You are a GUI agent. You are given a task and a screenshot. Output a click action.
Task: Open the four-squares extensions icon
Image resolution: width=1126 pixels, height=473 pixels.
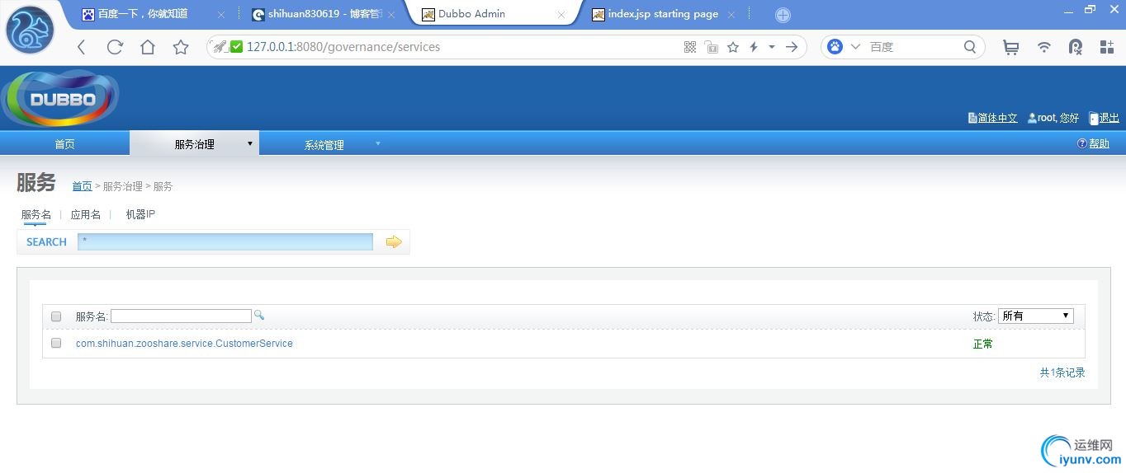pos(1107,47)
